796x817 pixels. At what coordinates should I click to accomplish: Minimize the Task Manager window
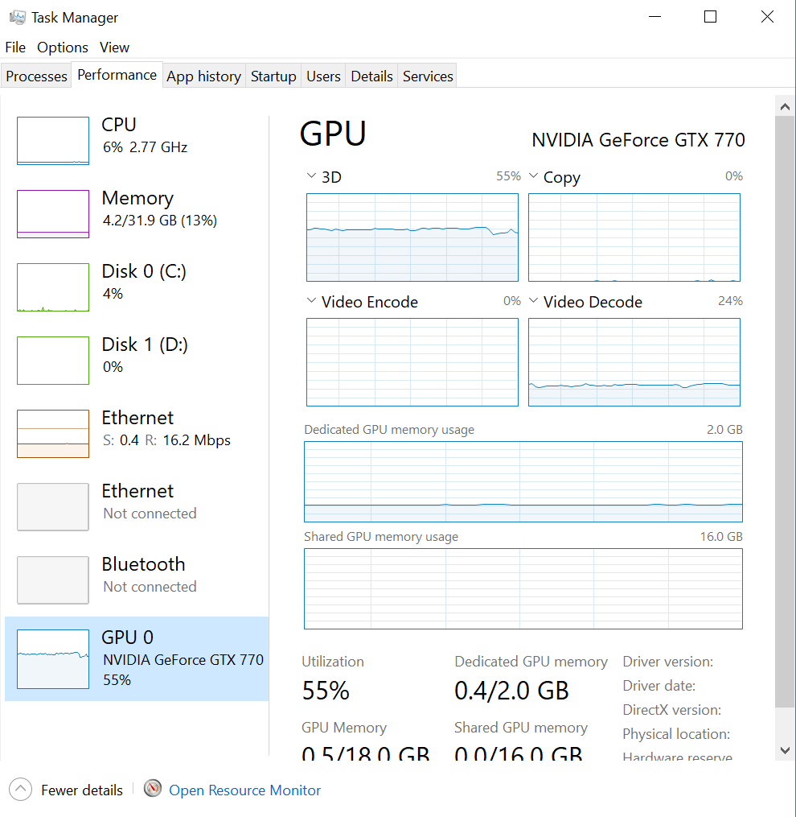tap(655, 17)
